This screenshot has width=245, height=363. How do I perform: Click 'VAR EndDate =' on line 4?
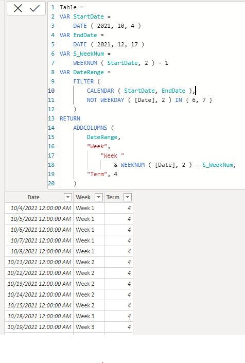82,35
